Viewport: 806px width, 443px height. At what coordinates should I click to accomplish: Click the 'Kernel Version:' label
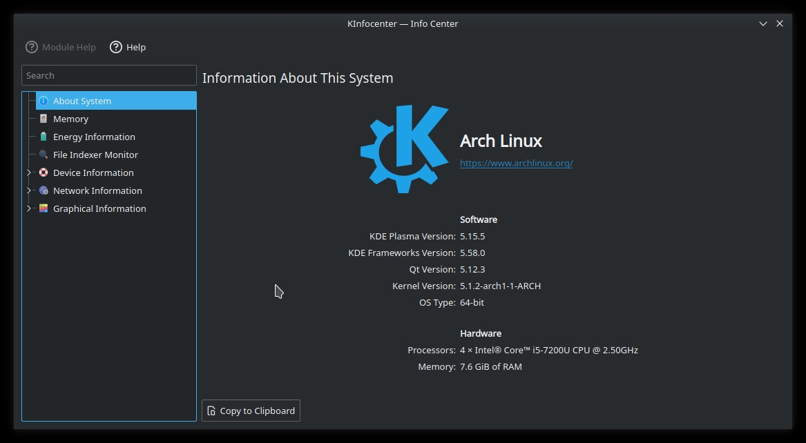point(423,286)
